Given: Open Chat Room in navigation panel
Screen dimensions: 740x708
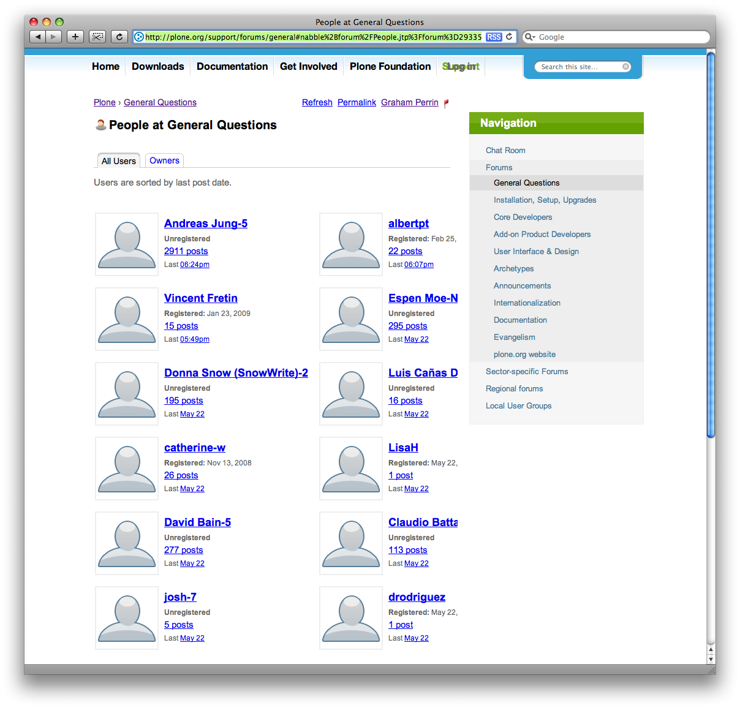Looking at the screenshot, I should pos(505,150).
